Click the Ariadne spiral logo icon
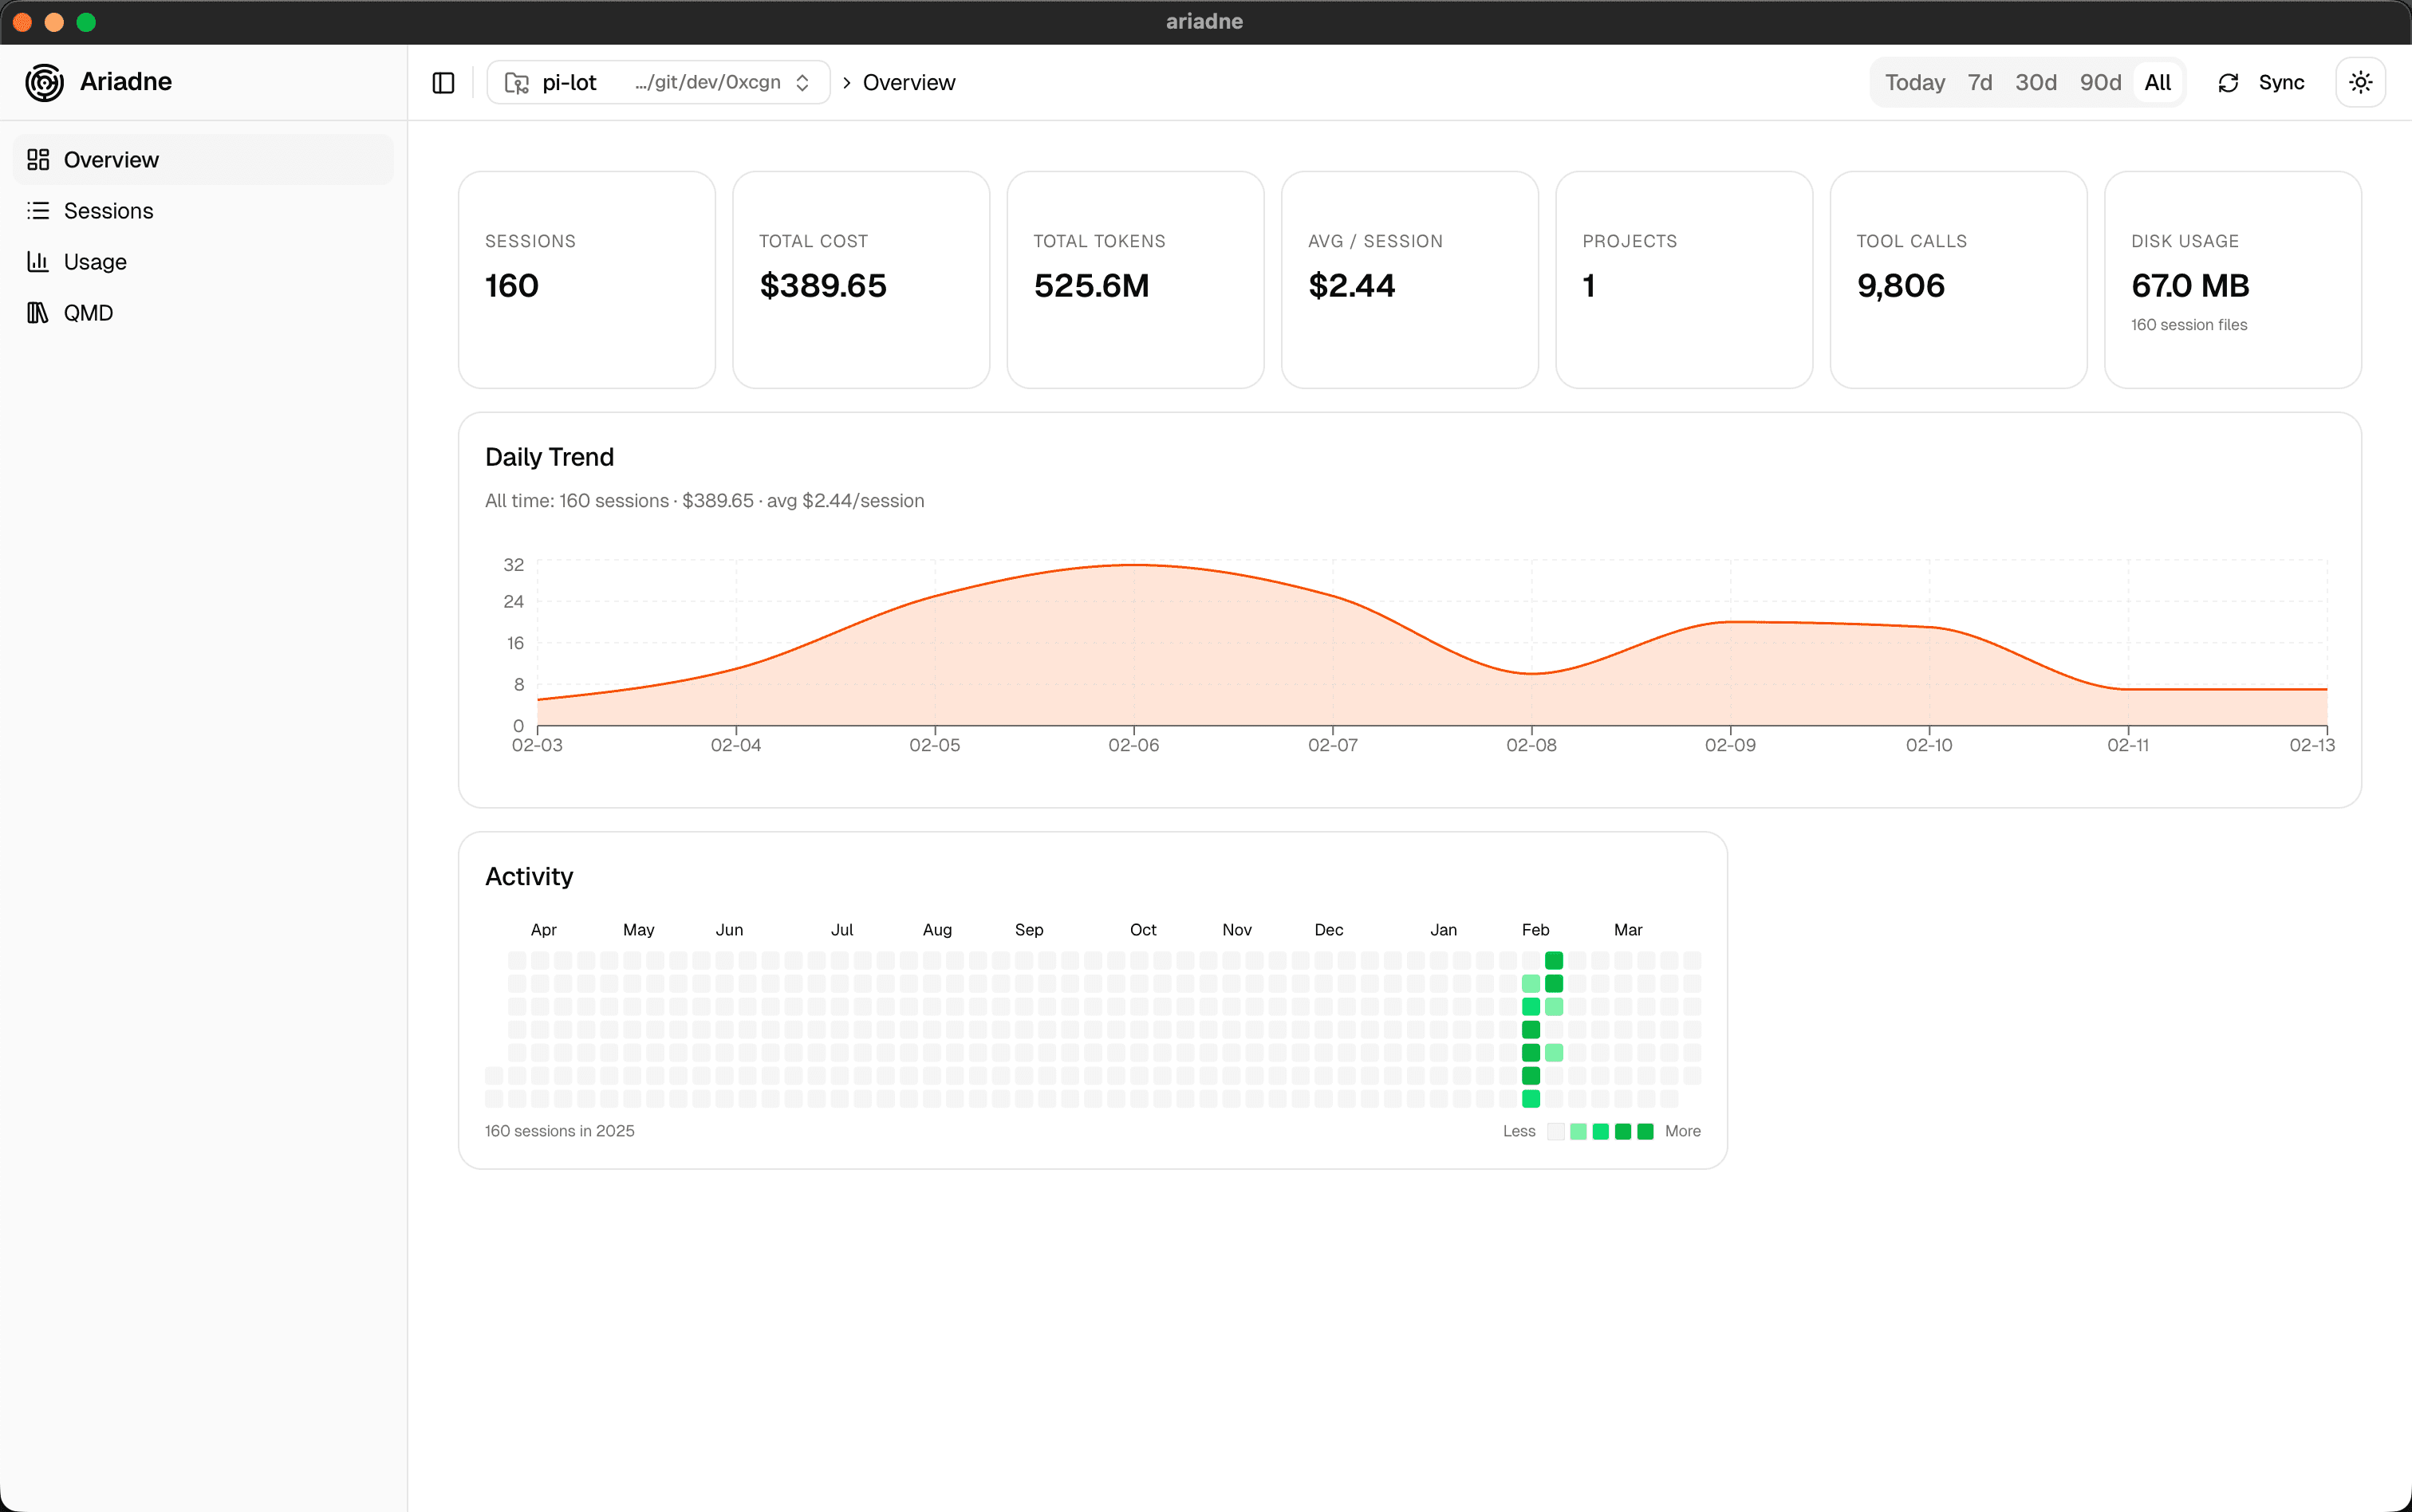 tap(44, 82)
